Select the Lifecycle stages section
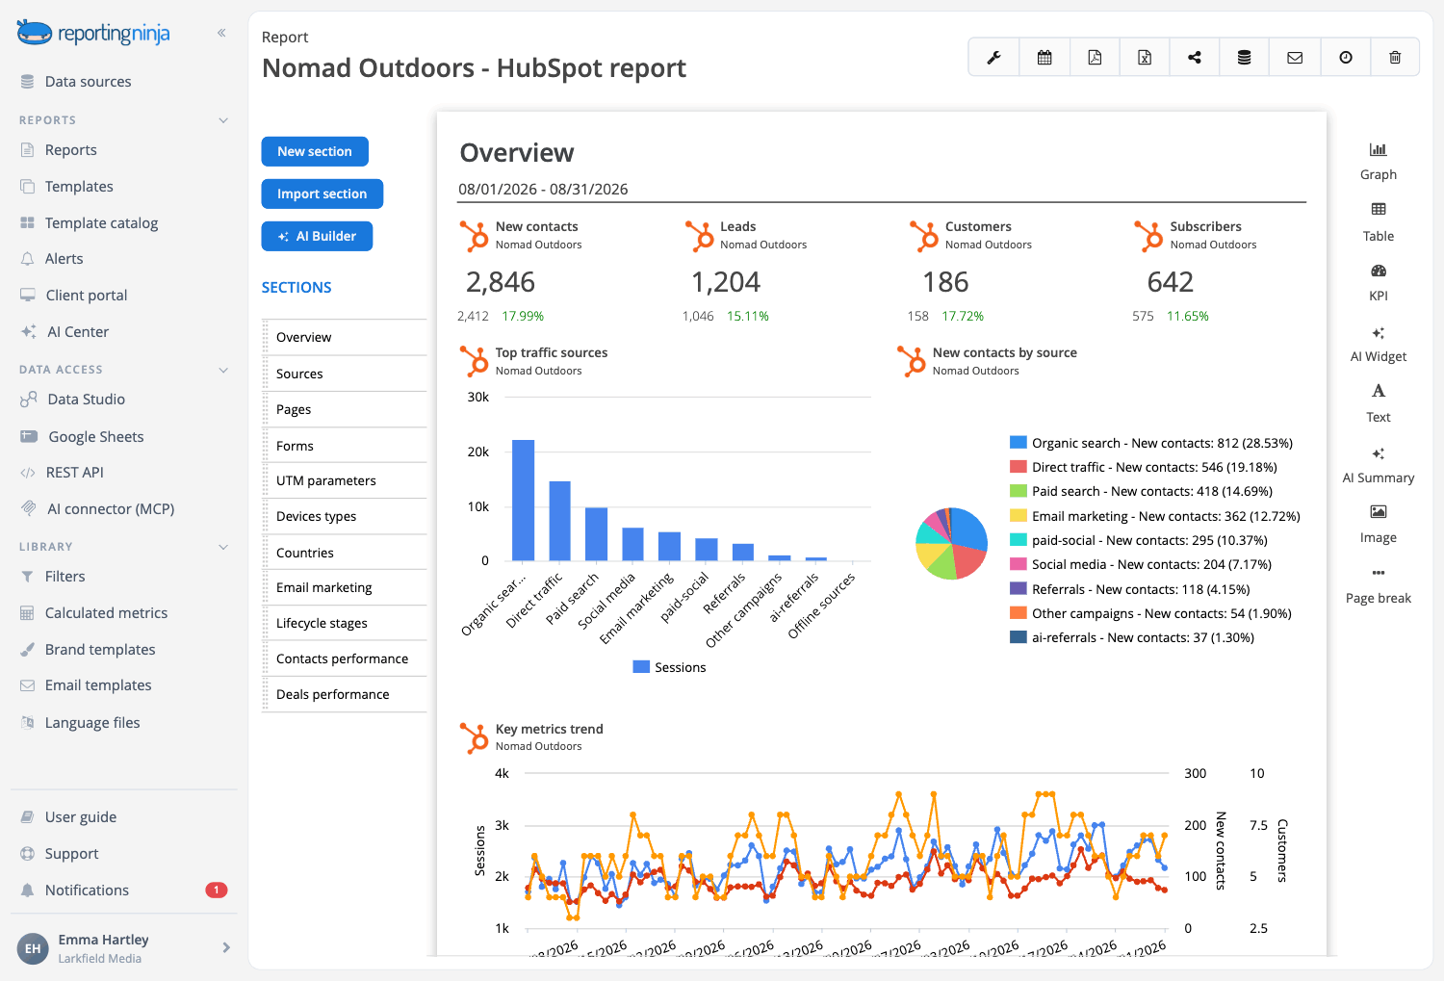1444x981 pixels. pyautogui.click(x=346, y=623)
